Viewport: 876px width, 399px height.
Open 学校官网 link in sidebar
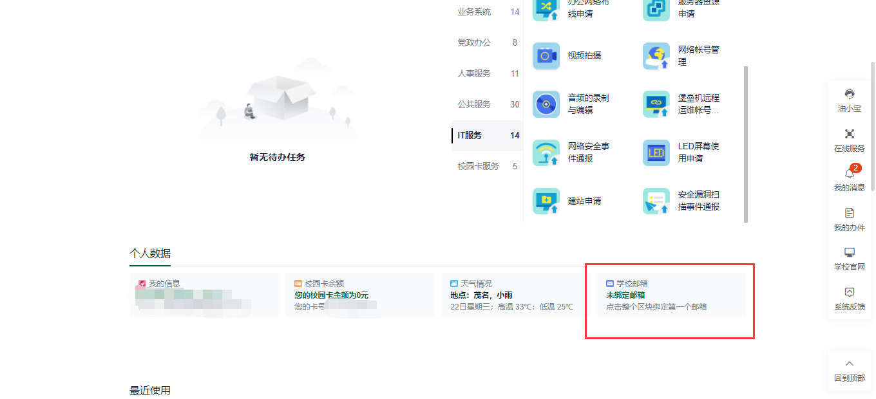click(849, 258)
